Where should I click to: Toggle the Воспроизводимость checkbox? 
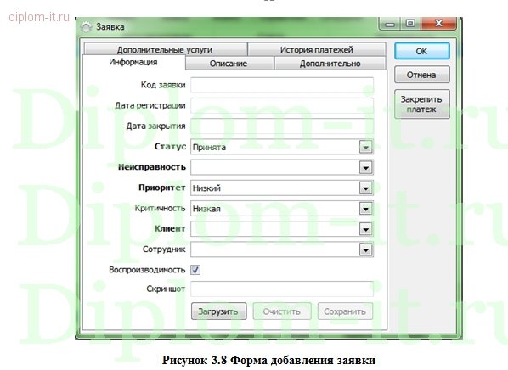(x=195, y=270)
